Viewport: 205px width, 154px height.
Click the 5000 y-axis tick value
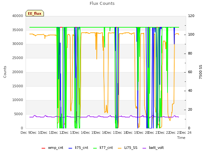19,114
